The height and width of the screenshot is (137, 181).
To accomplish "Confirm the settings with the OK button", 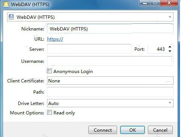I will (132, 130).
